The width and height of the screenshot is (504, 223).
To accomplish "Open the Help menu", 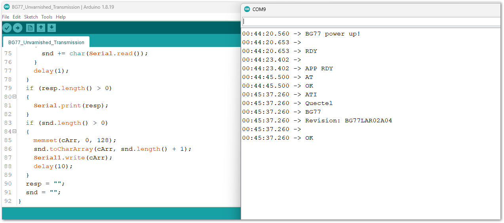I will (61, 17).
